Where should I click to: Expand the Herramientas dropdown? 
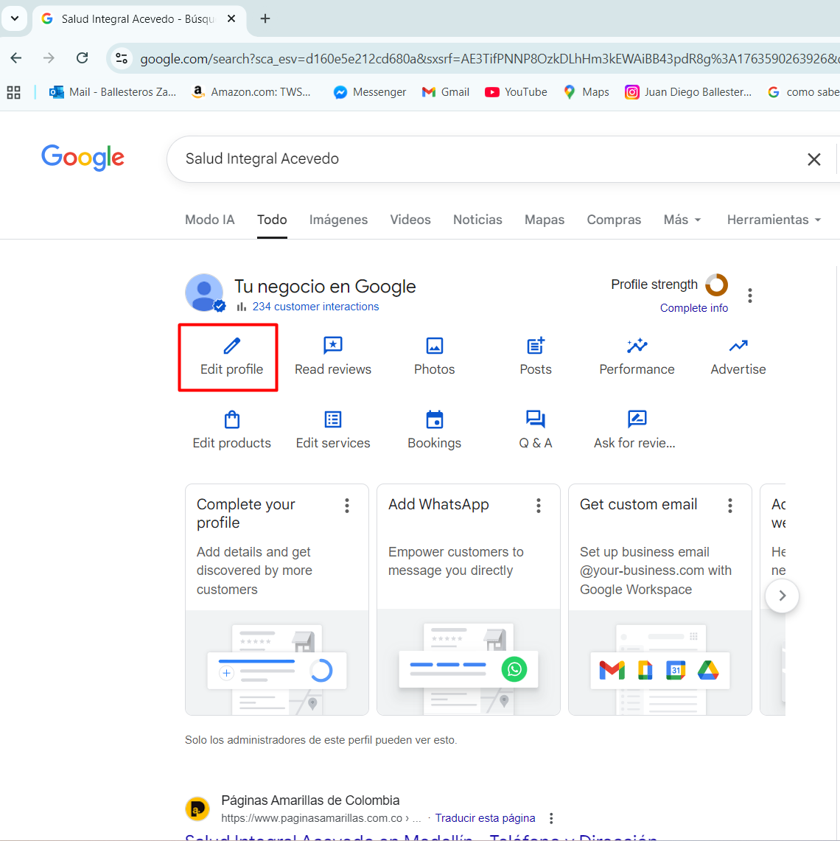coord(773,220)
